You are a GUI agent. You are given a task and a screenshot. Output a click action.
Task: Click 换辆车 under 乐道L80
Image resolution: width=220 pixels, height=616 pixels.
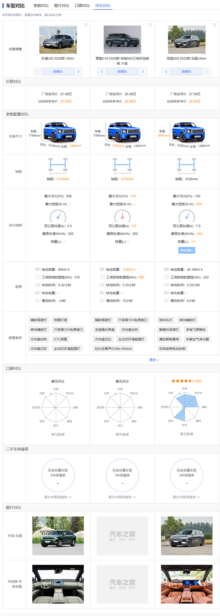click(58, 71)
